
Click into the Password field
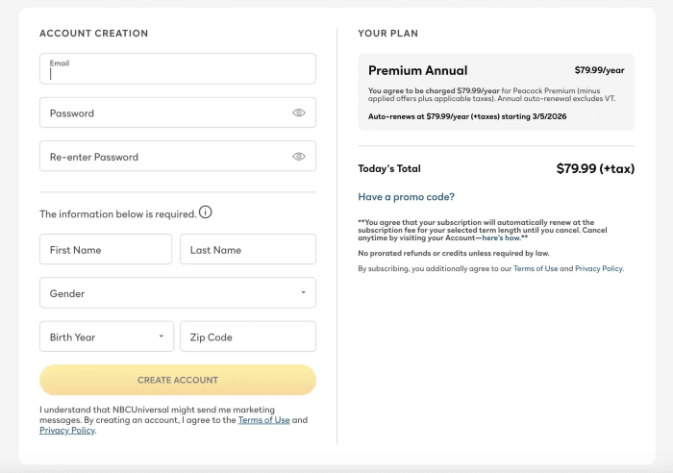click(x=178, y=112)
